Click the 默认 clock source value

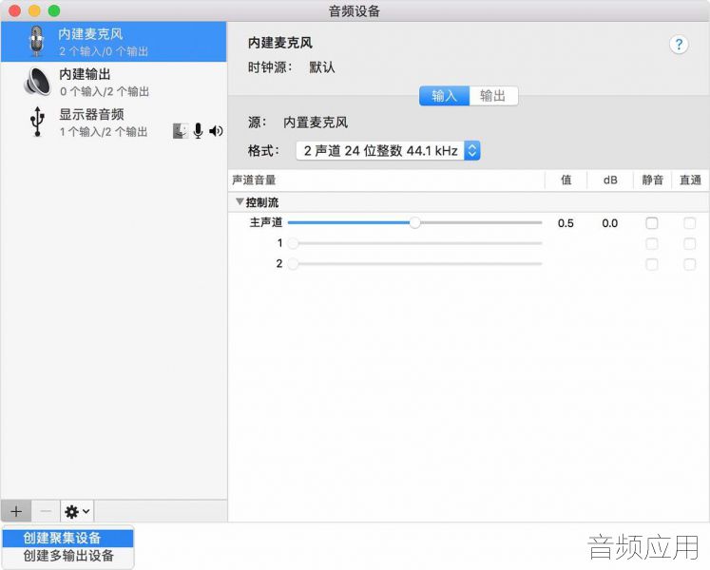[x=322, y=67]
